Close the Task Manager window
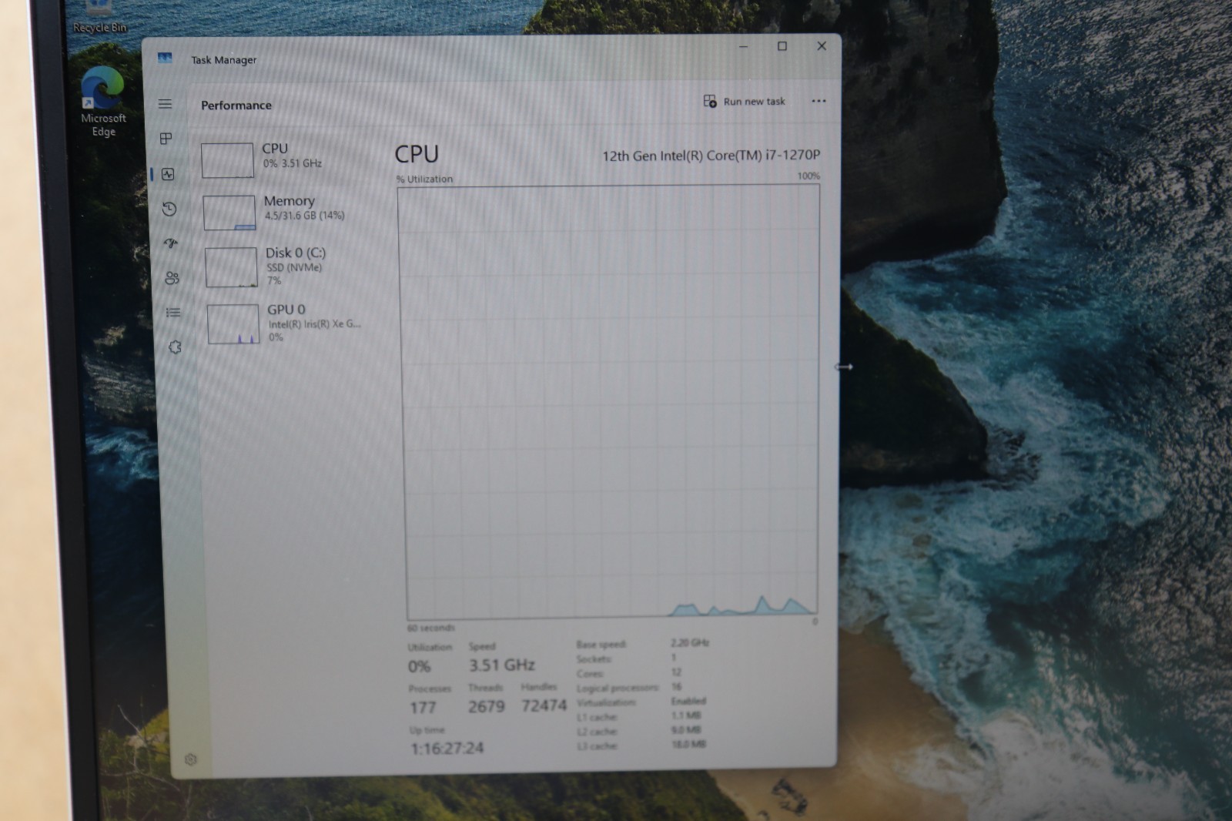The image size is (1232, 821). point(822,45)
